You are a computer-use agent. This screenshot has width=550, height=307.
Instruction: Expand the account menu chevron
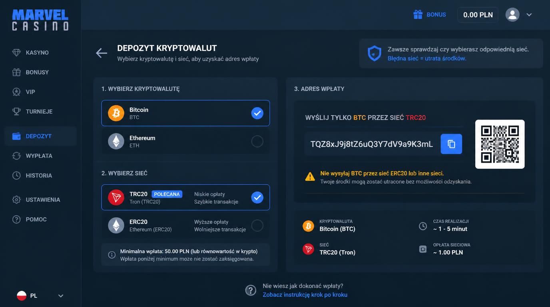[529, 15]
